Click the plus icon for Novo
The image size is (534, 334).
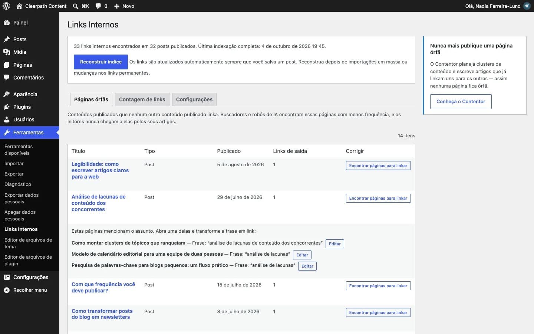coord(117,6)
